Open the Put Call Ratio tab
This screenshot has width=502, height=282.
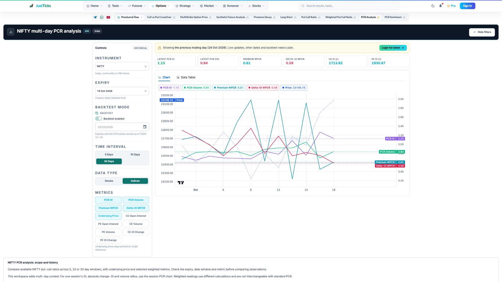pos(311,17)
